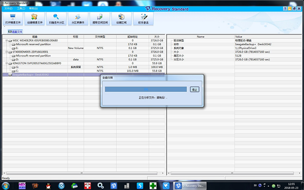
Task: Click the drive icon beside E: partition
Action: pos(14,48)
